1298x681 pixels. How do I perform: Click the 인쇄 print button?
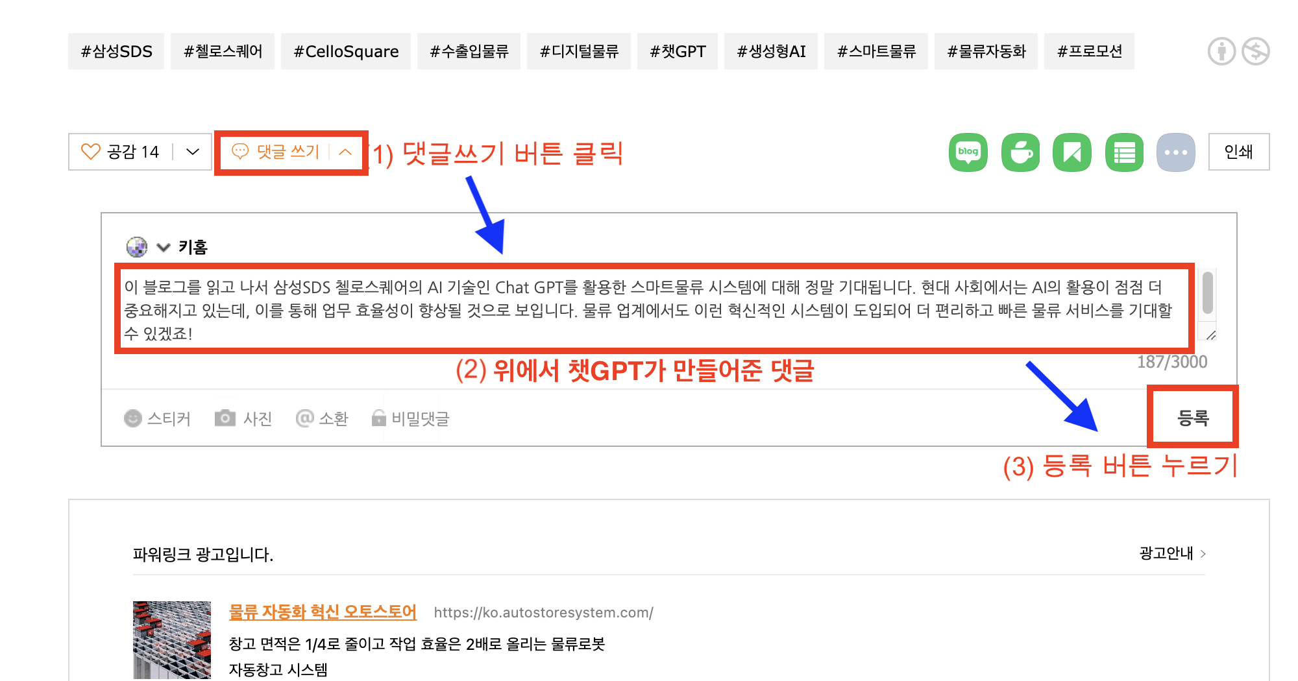1238,152
